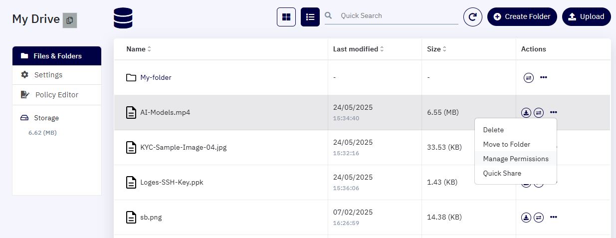
Task: Click the Create Folder button
Action: [522, 16]
